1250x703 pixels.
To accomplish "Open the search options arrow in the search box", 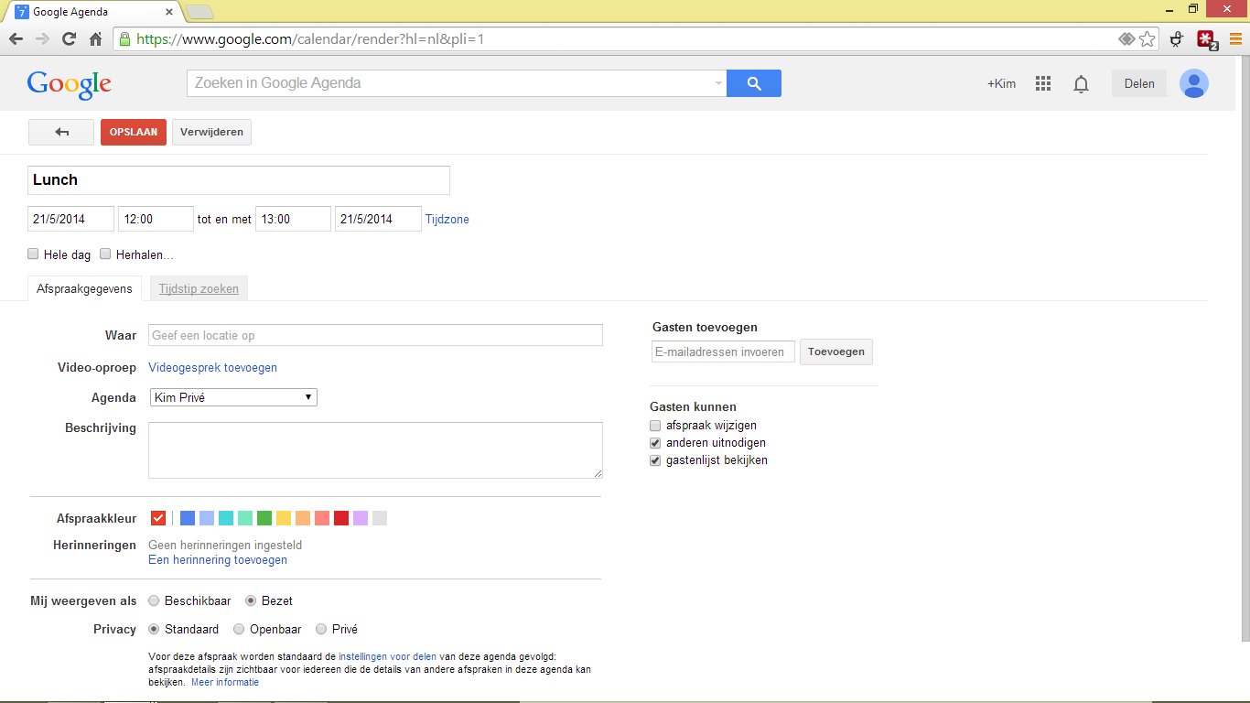I will 718,83.
